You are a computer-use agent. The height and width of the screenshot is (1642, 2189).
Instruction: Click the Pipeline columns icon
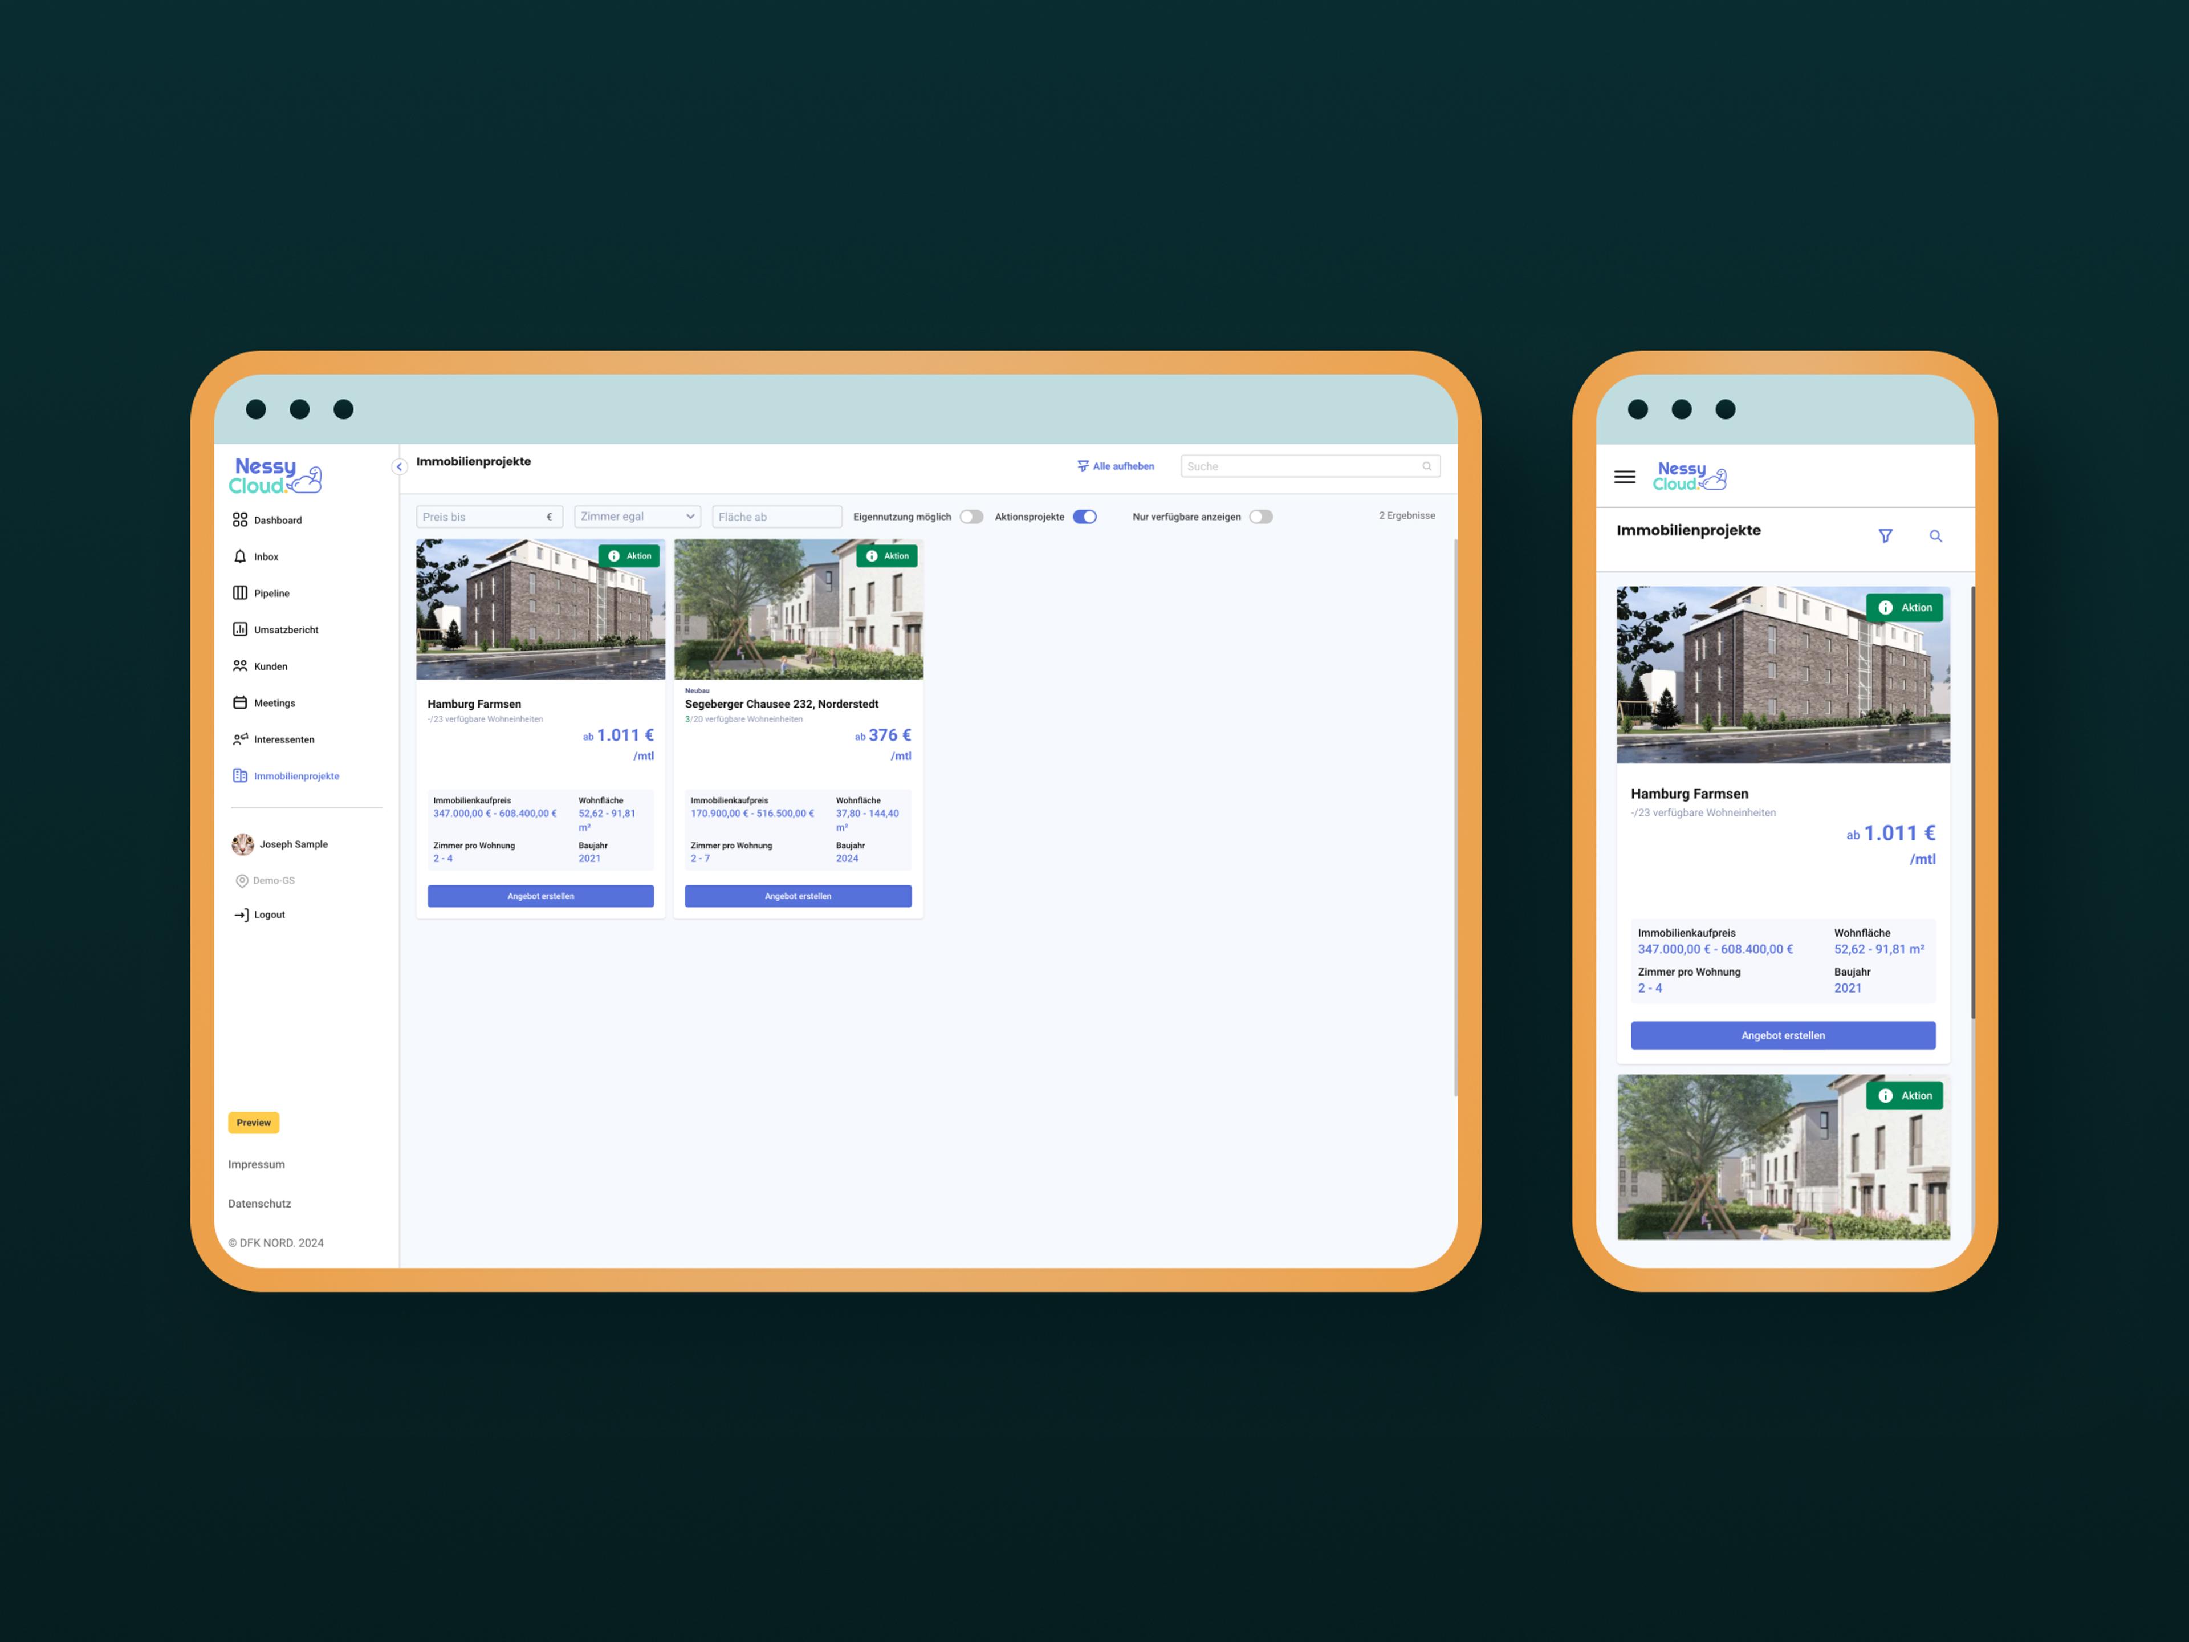239,593
